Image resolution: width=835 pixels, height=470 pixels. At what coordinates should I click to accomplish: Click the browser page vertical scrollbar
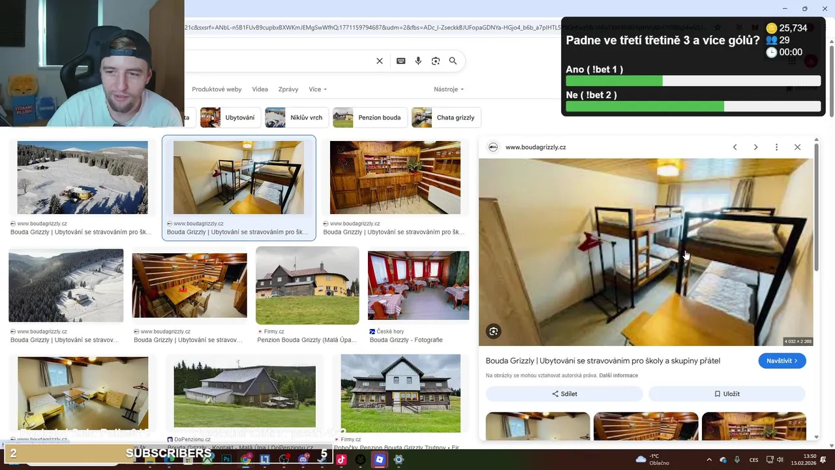[x=831, y=82]
